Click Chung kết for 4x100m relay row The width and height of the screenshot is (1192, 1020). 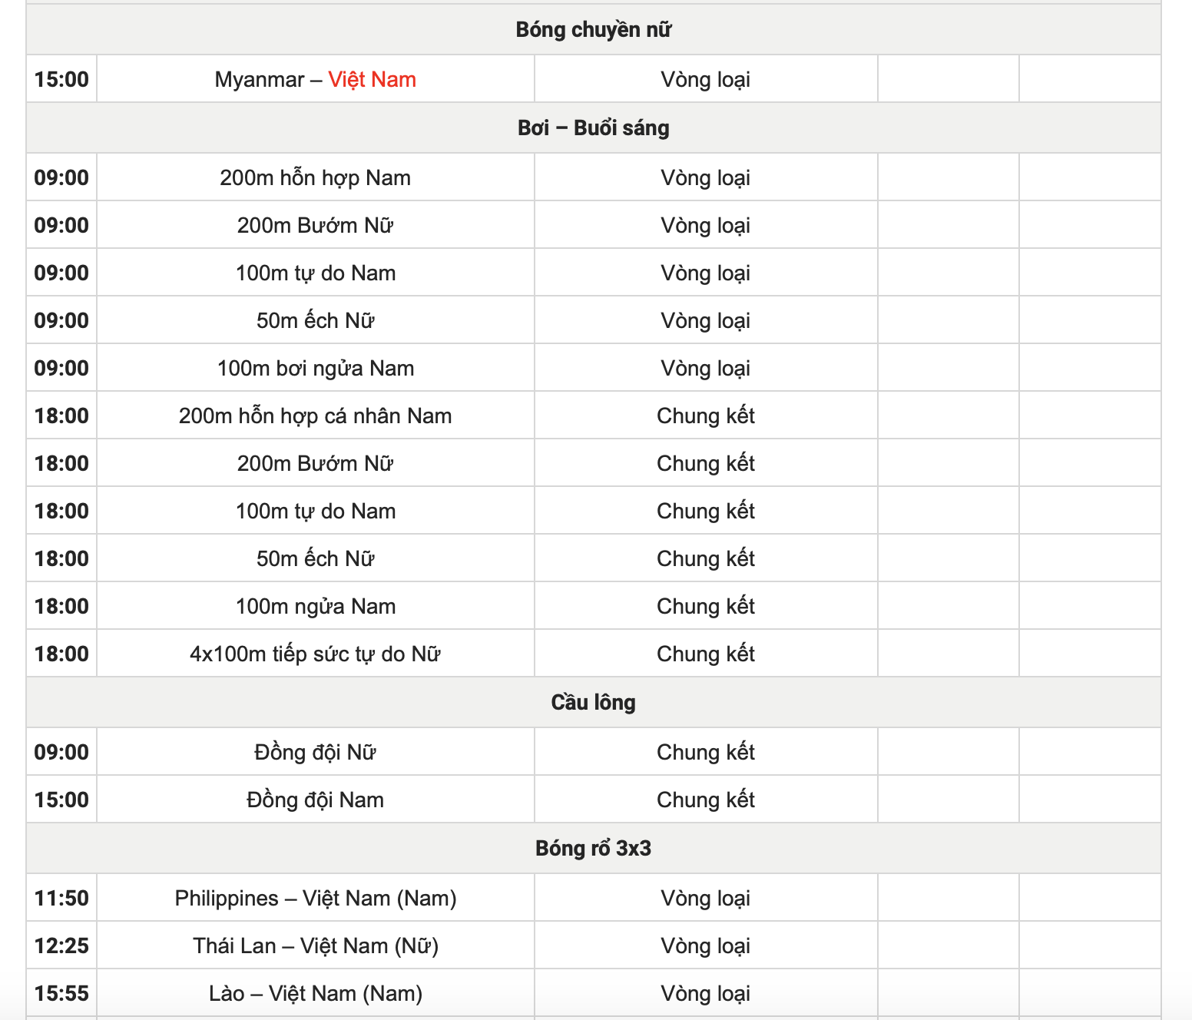(705, 654)
